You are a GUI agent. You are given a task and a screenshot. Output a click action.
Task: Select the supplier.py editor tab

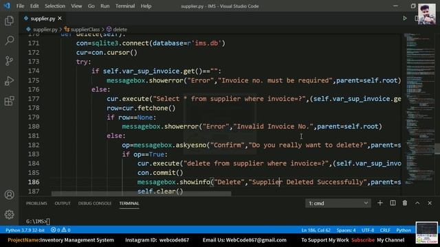[x=43, y=19]
